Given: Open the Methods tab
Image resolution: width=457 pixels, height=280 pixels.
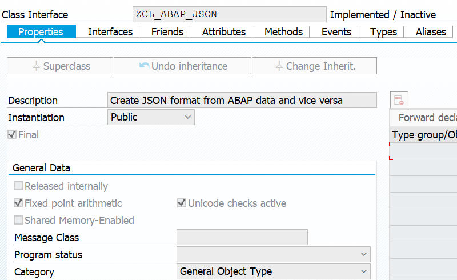Looking at the screenshot, I should click(283, 31).
